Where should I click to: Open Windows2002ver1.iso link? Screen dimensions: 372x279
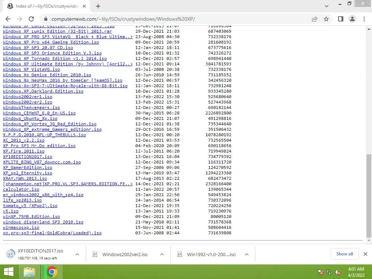coord(28,97)
